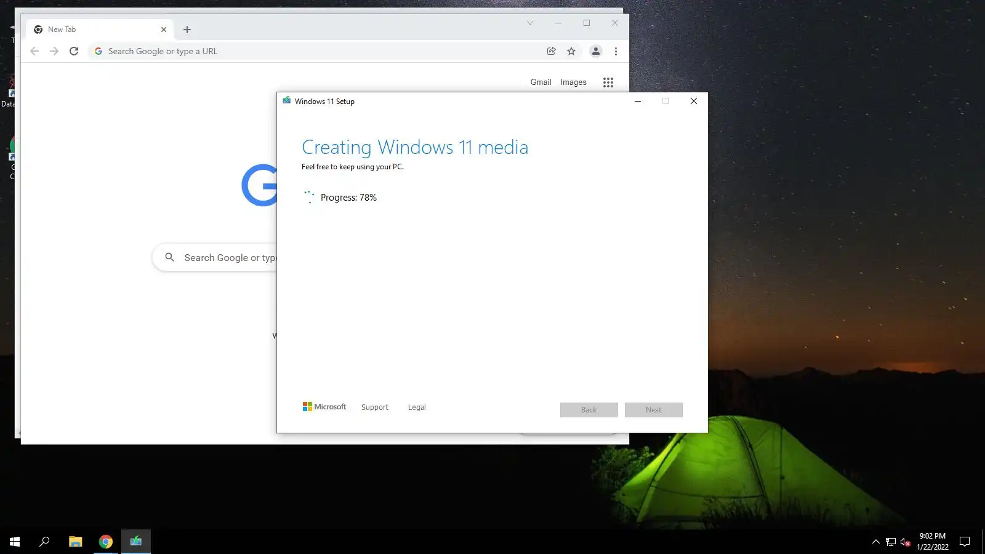Image resolution: width=985 pixels, height=554 pixels.
Task: Click the muted volume tray icon
Action: click(905, 542)
